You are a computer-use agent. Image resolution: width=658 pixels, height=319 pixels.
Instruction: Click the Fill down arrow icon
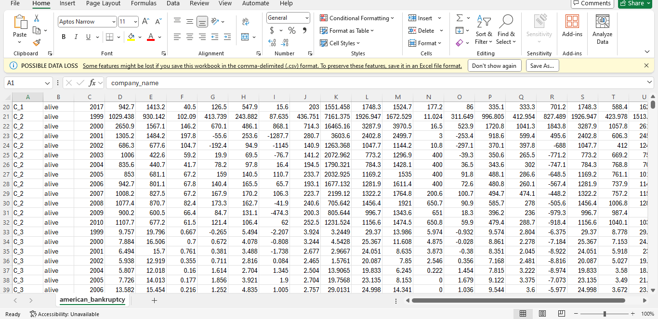point(460,30)
